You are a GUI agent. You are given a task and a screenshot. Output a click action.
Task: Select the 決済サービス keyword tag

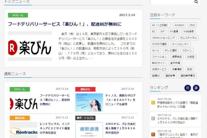[159, 69]
